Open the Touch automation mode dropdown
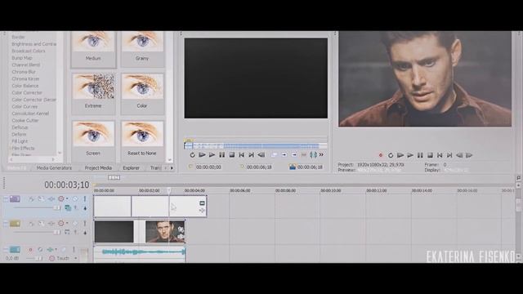The height and width of the screenshot is (294, 523). tap(76, 258)
